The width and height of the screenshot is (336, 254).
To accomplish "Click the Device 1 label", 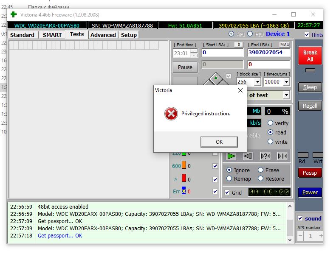I will click(278, 34).
